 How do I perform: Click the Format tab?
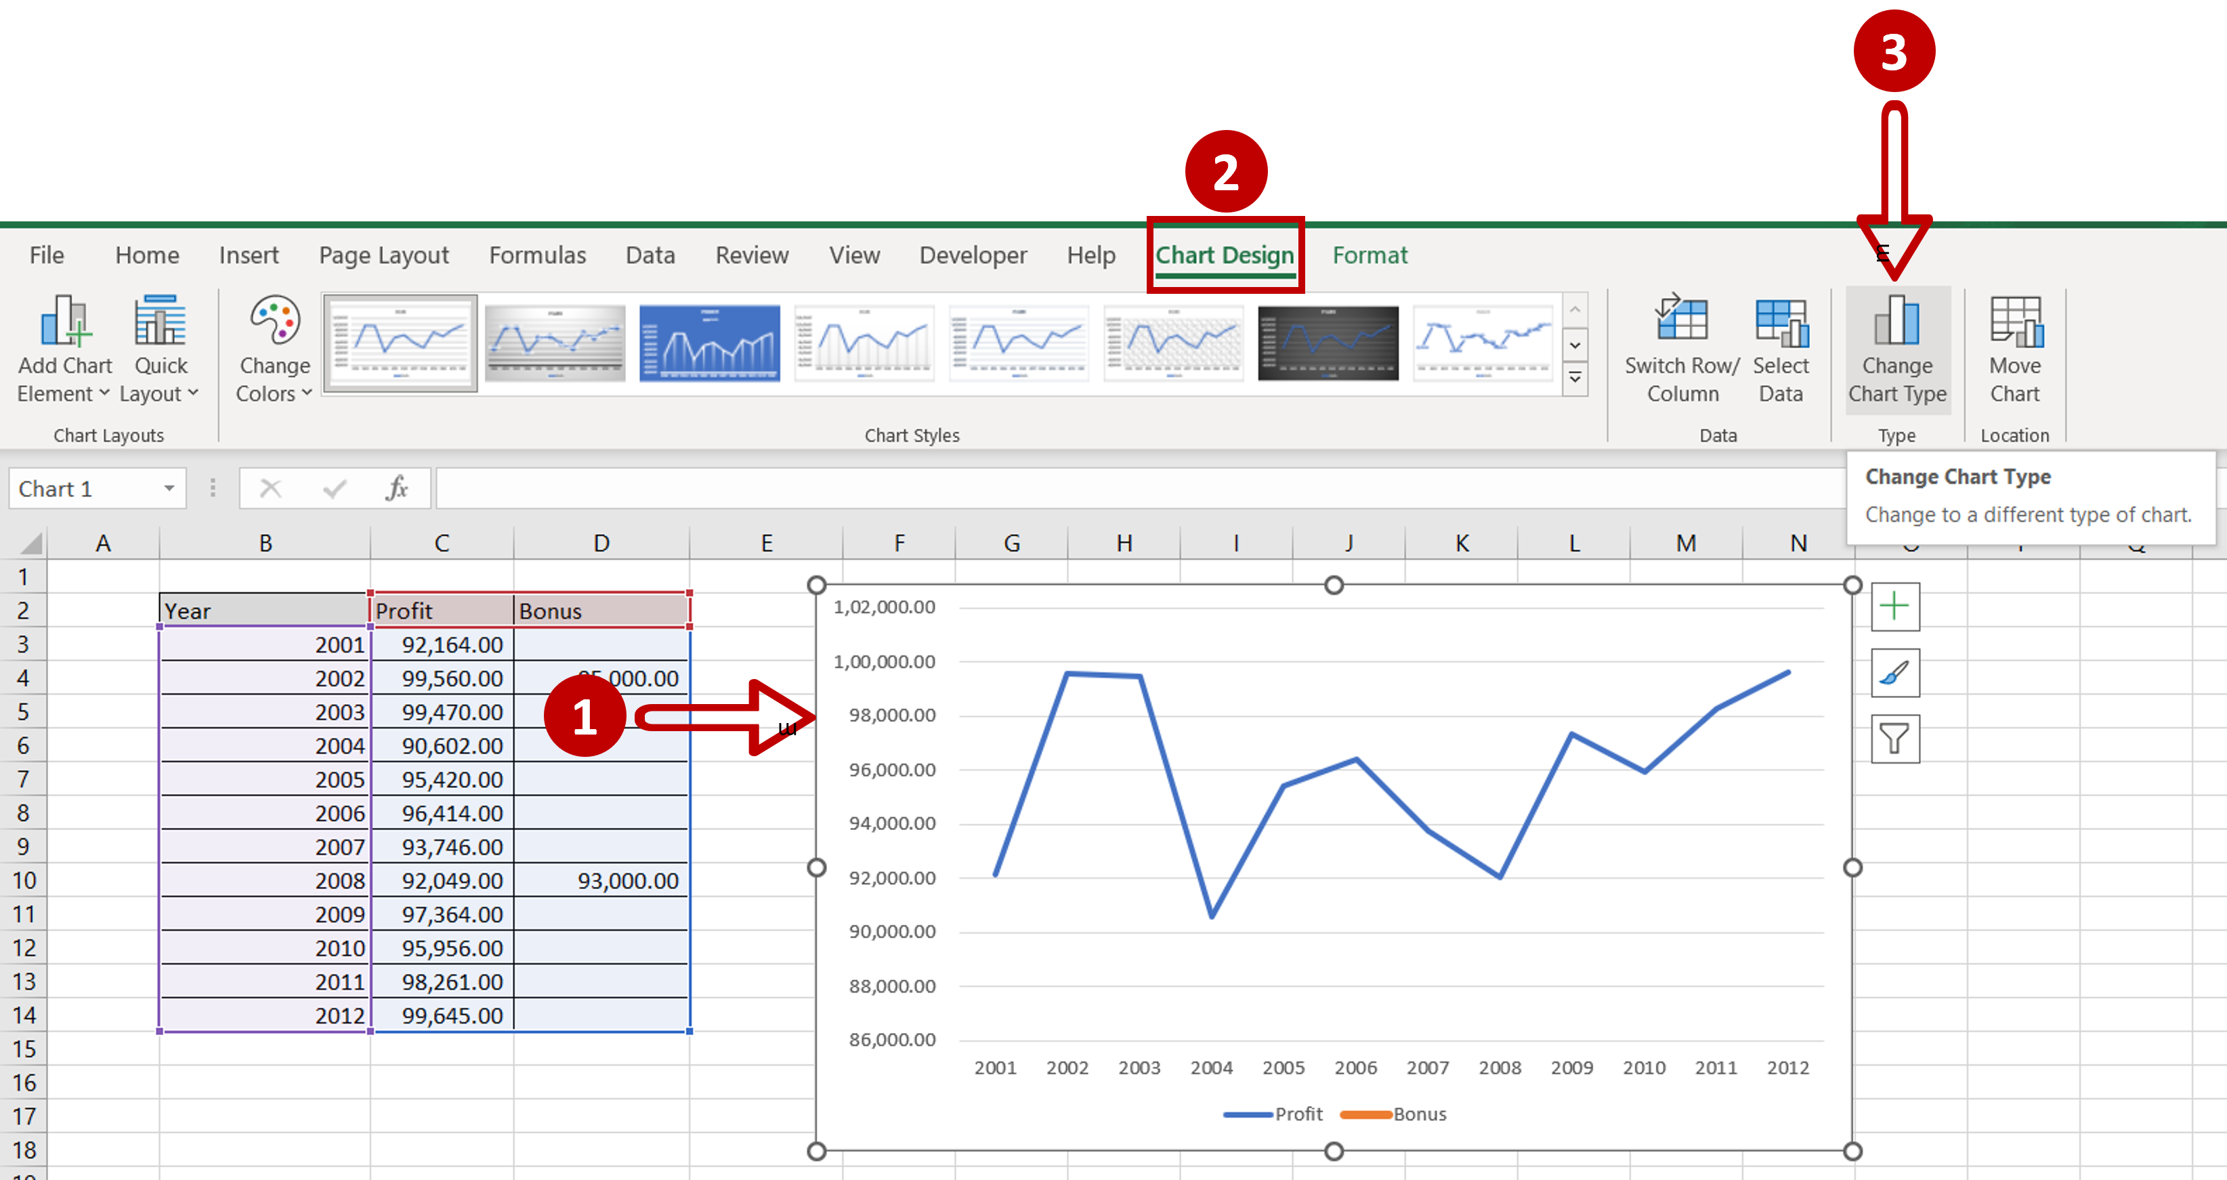pyautogui.click(x=1368, y=256)
